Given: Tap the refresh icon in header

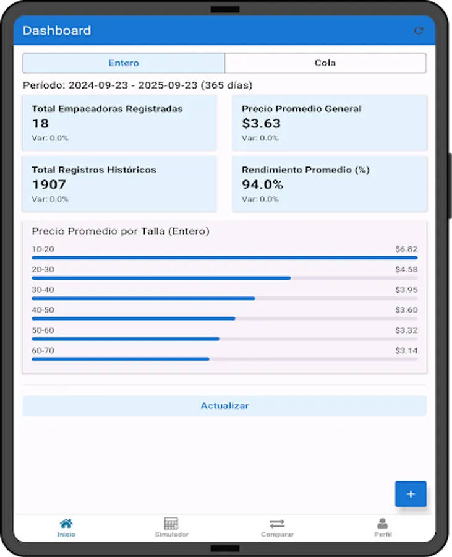Looking at the screenshot, I should (x=419, y=30).
